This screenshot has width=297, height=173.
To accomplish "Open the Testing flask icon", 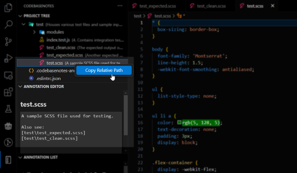I will (8, 109).
